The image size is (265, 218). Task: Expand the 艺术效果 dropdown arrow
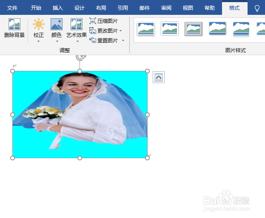pyautogui.click(x=77, y=41)
